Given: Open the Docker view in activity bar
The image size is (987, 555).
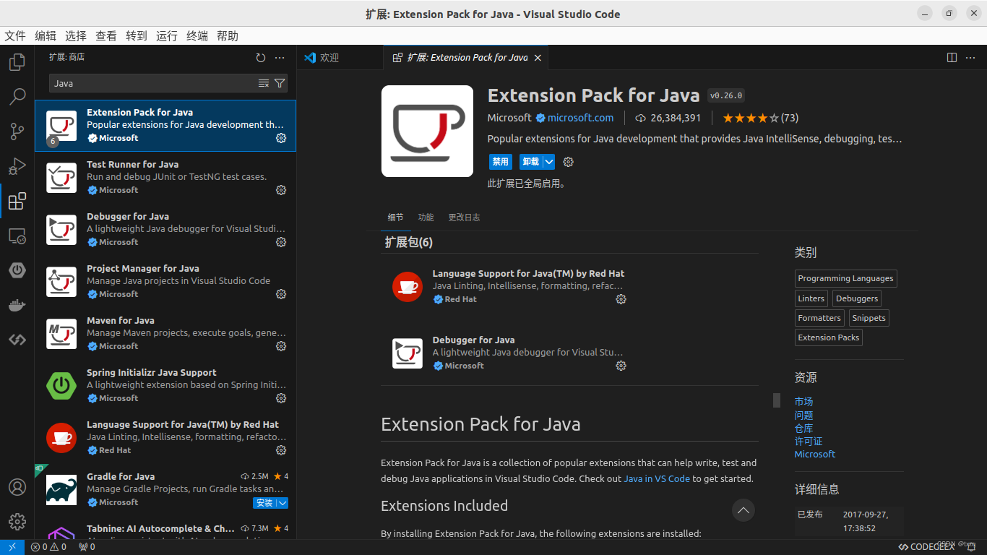Looking at the screenshot, I should coord(17,305).
